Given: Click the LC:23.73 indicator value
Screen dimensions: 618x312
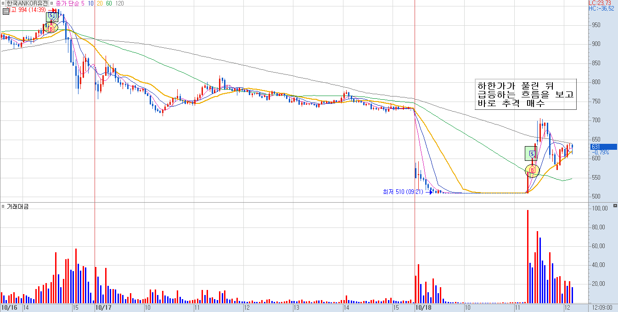Looking at the screenshot, I should 600,3.
